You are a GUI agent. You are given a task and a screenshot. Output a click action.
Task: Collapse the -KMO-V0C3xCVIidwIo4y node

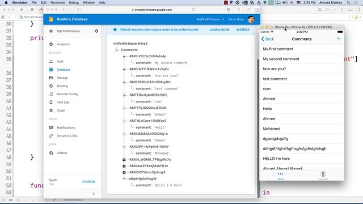[124, 56]
